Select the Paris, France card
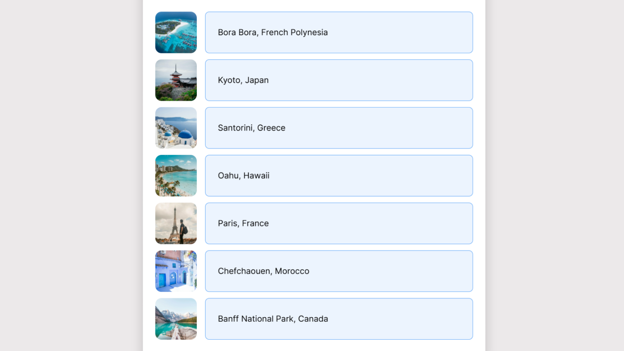Screen dimensions: 624x351 click(x=339, y=223)
